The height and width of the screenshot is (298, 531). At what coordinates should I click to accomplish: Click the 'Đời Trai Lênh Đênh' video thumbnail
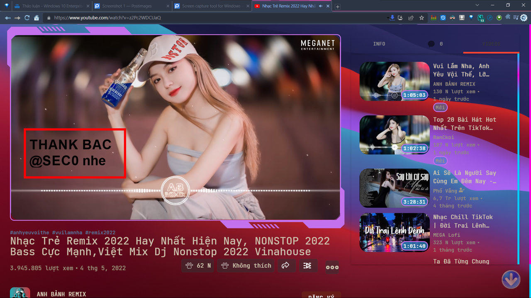click(x=394, y=232)
